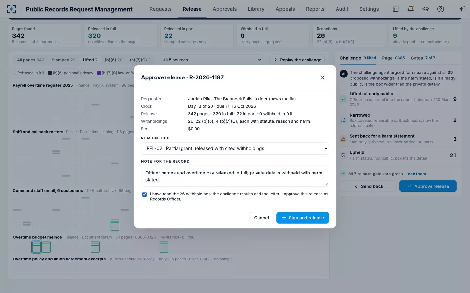Open the Withheld in full 0 card
Screen dimensions: 470x293
[x=273, y=35]
